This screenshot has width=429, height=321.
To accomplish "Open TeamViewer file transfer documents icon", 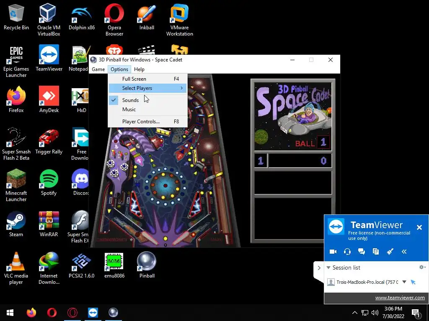I will pyautogui.click(x=376, y=252).
